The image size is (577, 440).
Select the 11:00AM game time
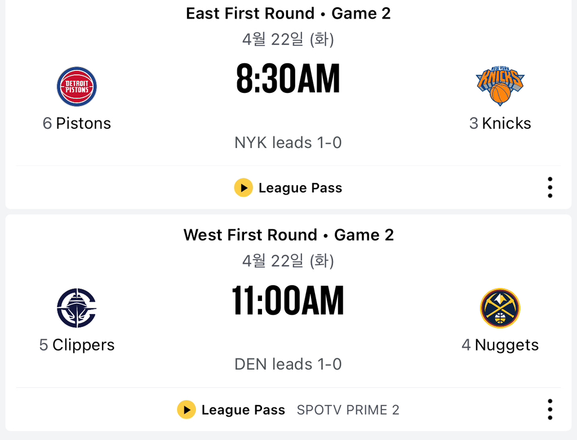tap(288, 301)
